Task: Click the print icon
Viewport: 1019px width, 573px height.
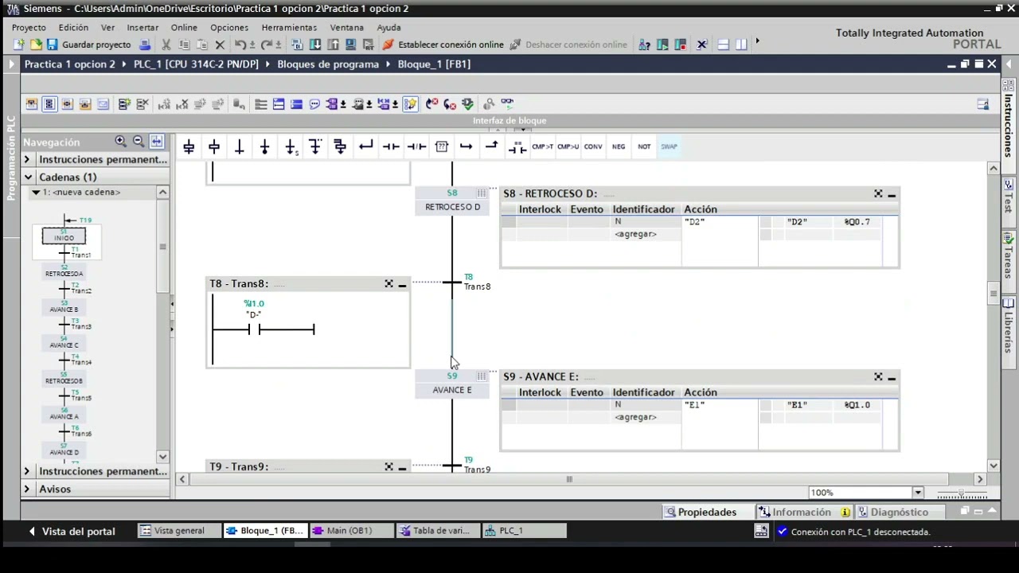Action: [x=146, y=45]
